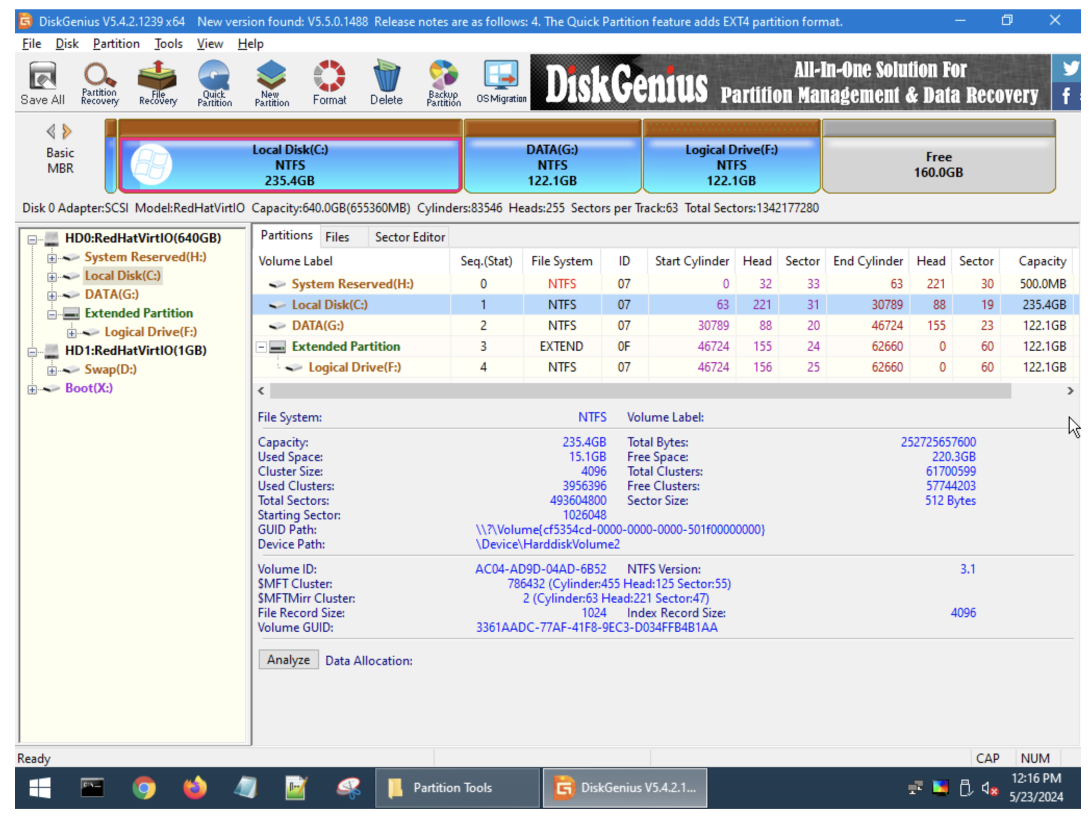Click the back navigation arrow near Basic MBR
The width and height of the screenshot is (1090, 816).
[x=50, y=131]
